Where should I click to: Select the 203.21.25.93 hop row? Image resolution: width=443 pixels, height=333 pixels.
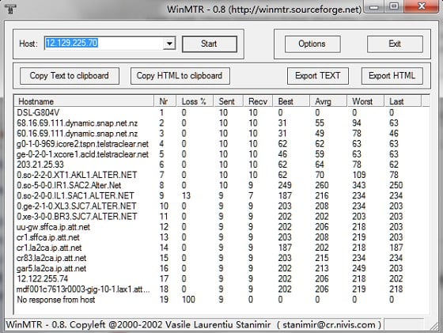click(221, 165)
